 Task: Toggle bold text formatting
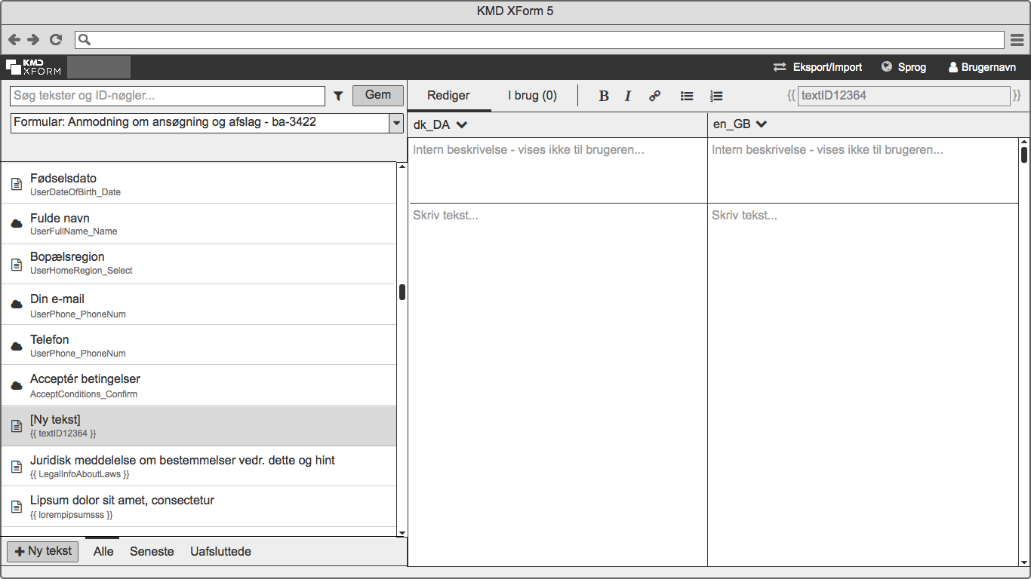click(x=603, y=96)
